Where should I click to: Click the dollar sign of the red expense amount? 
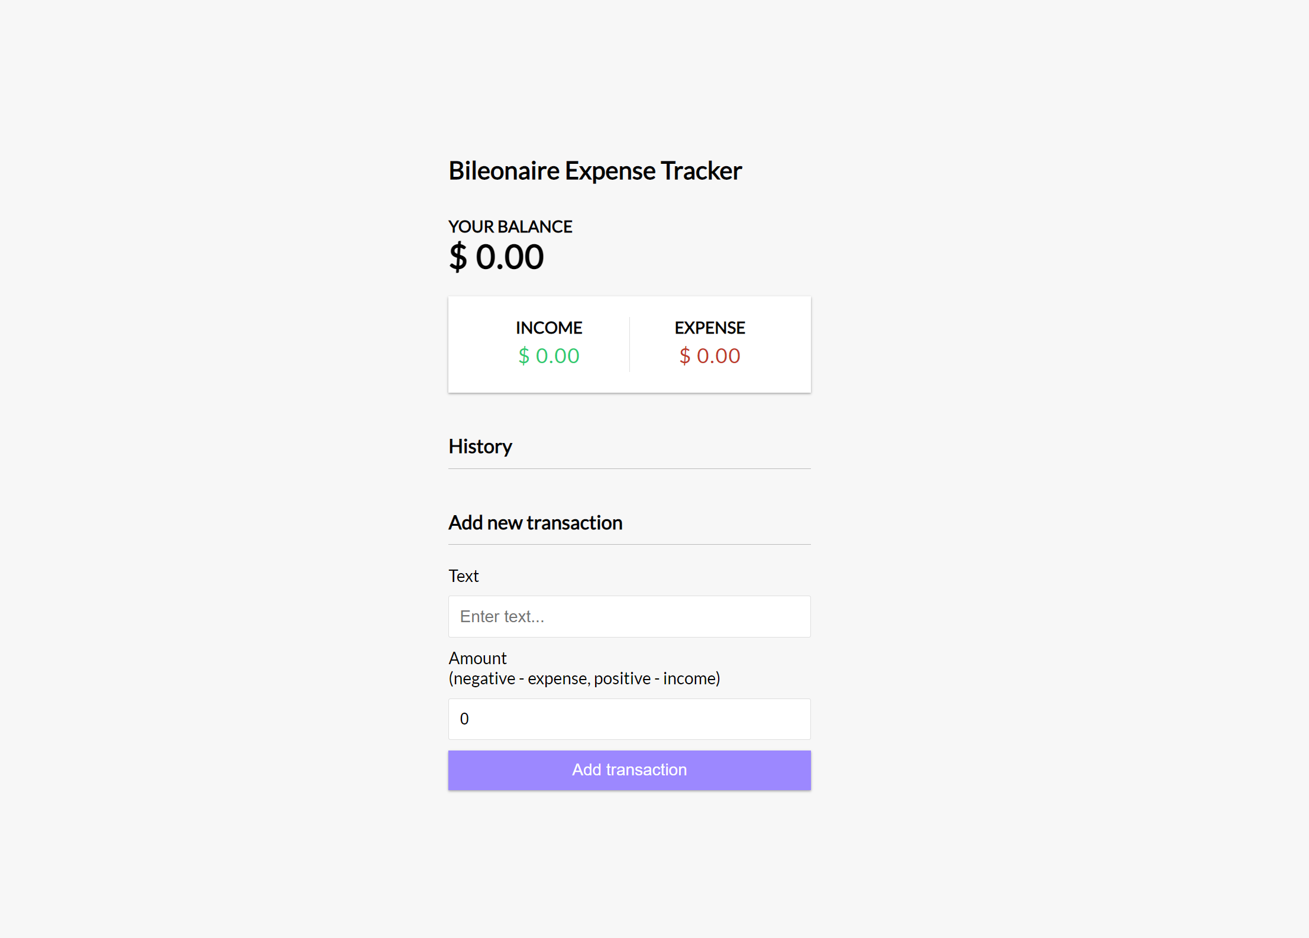684,356
